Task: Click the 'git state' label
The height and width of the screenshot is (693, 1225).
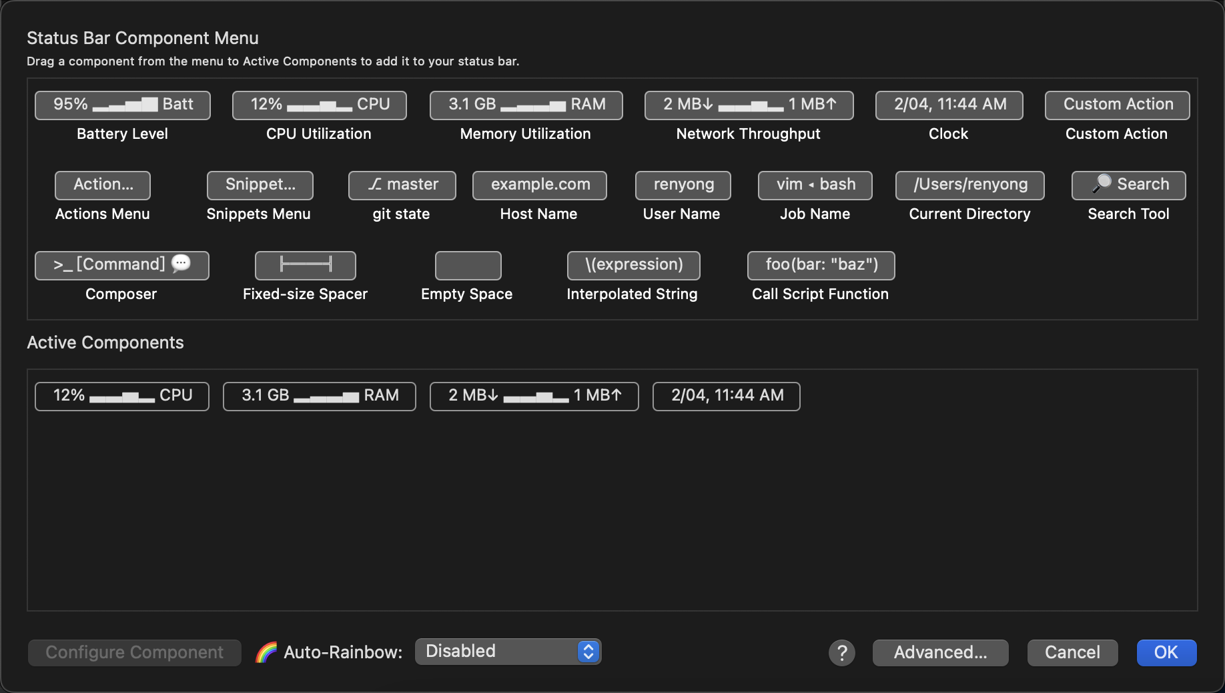Action: pos(401,214)
